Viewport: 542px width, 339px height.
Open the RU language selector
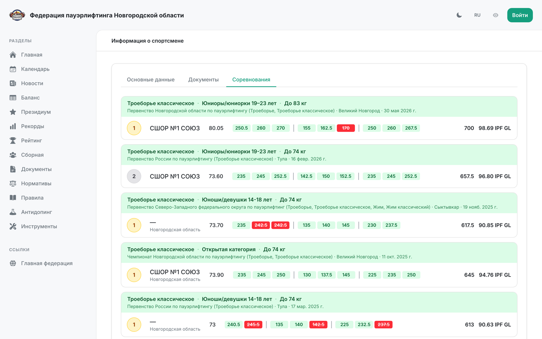click(x=477, y=15)
